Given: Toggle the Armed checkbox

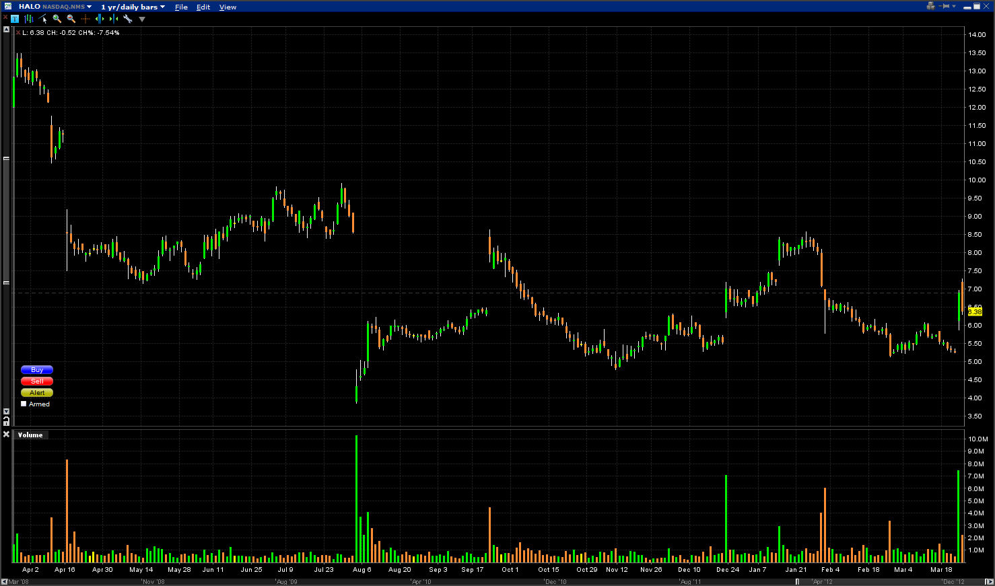Looking at the screenshot, I should pos(24,404).
